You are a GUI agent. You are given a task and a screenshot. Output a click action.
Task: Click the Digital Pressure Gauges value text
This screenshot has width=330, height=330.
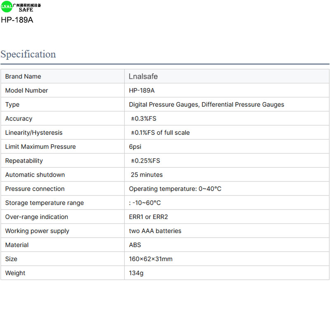(x=207, y=105)
